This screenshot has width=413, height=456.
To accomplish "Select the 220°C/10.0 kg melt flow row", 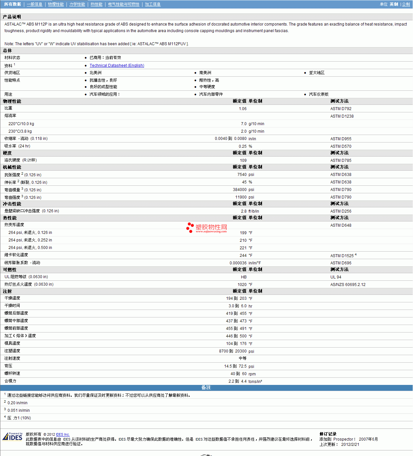I will 206,124.
